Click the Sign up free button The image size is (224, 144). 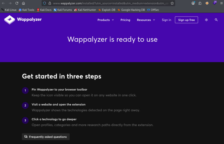click(186, 20)
